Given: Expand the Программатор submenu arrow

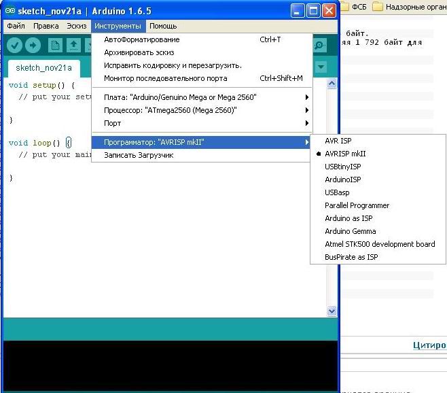Looking at the screenshot, I should point(307,142).
